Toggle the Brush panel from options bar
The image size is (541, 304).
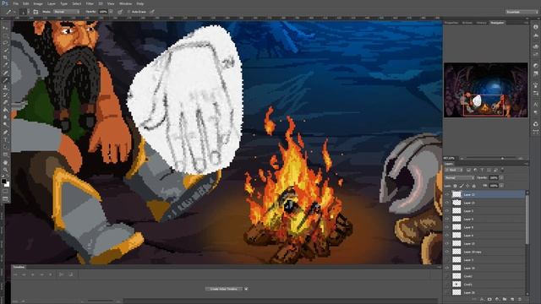36,12
